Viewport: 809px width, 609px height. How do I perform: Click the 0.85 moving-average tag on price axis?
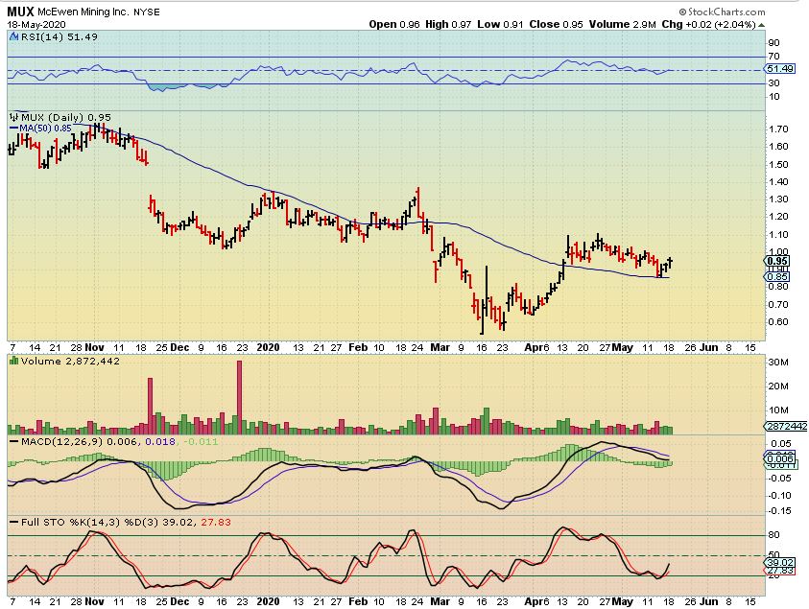tap(777, 277)
